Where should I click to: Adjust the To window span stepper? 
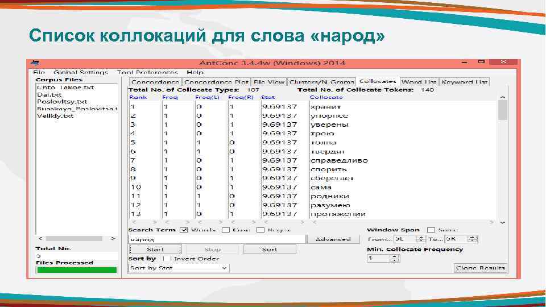tap(473, 239)
